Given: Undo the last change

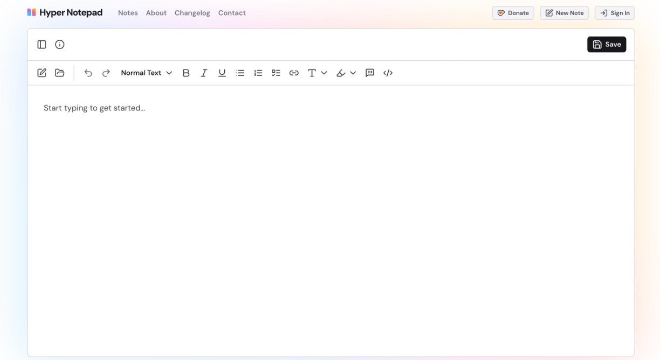Looking at the screenshot, I should [x=88, y=72].
